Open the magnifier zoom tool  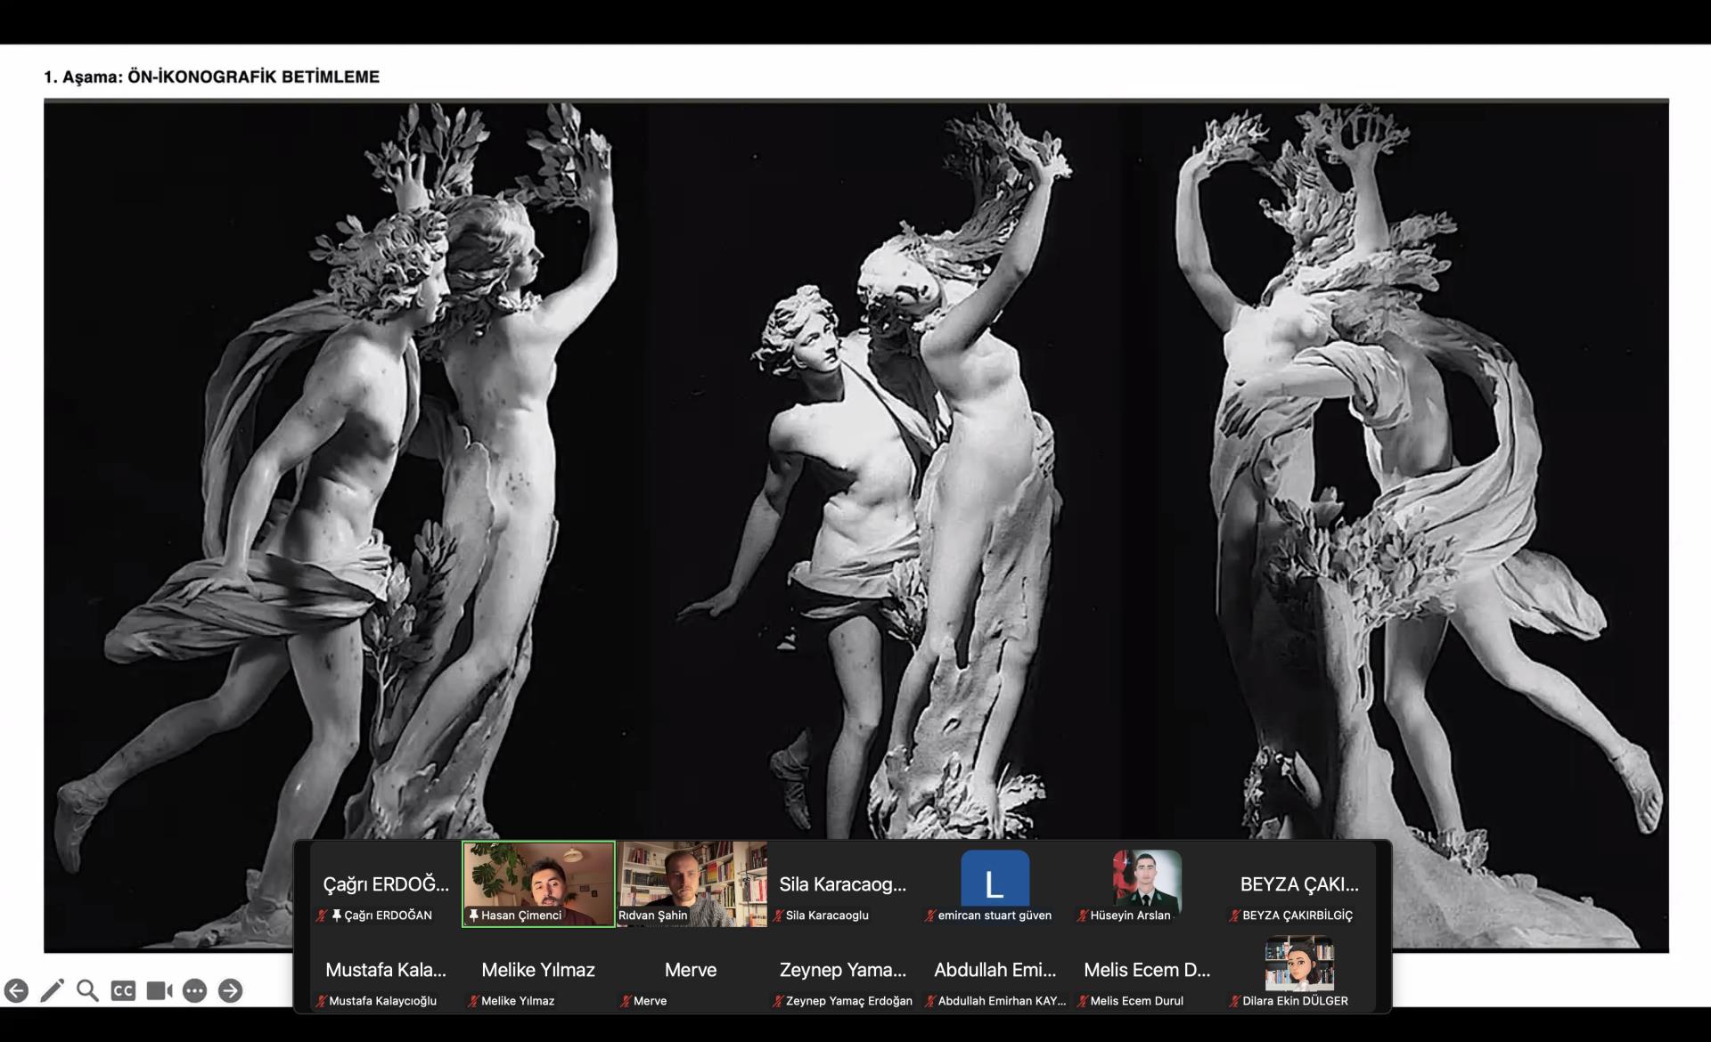tap(87, 990)
